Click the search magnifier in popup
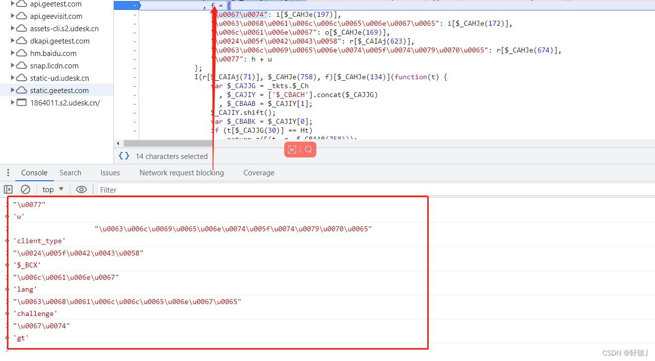Viewport: 655px width, 361px height. 308,150
